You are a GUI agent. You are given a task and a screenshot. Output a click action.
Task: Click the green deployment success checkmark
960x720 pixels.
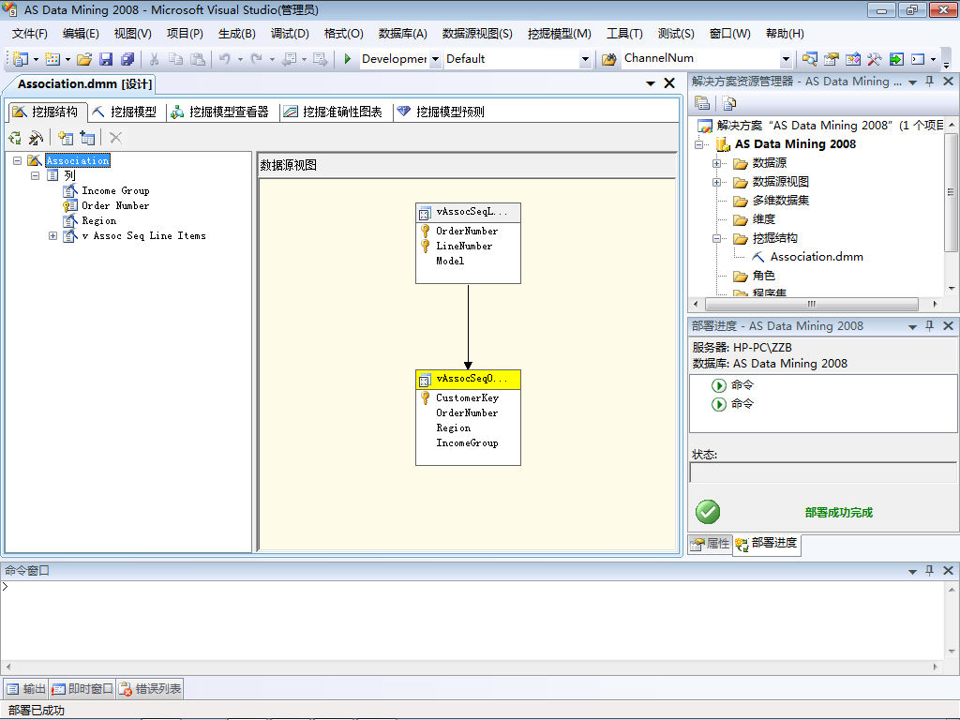[708, 512]
